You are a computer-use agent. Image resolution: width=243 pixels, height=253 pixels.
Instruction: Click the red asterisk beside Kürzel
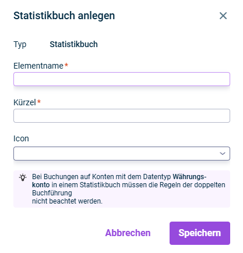pos(39,101)
